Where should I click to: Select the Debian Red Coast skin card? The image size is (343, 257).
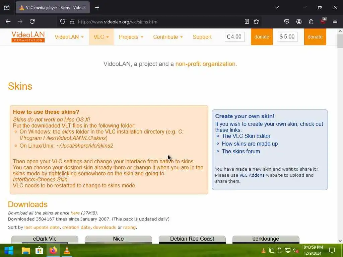pos(192,239)
